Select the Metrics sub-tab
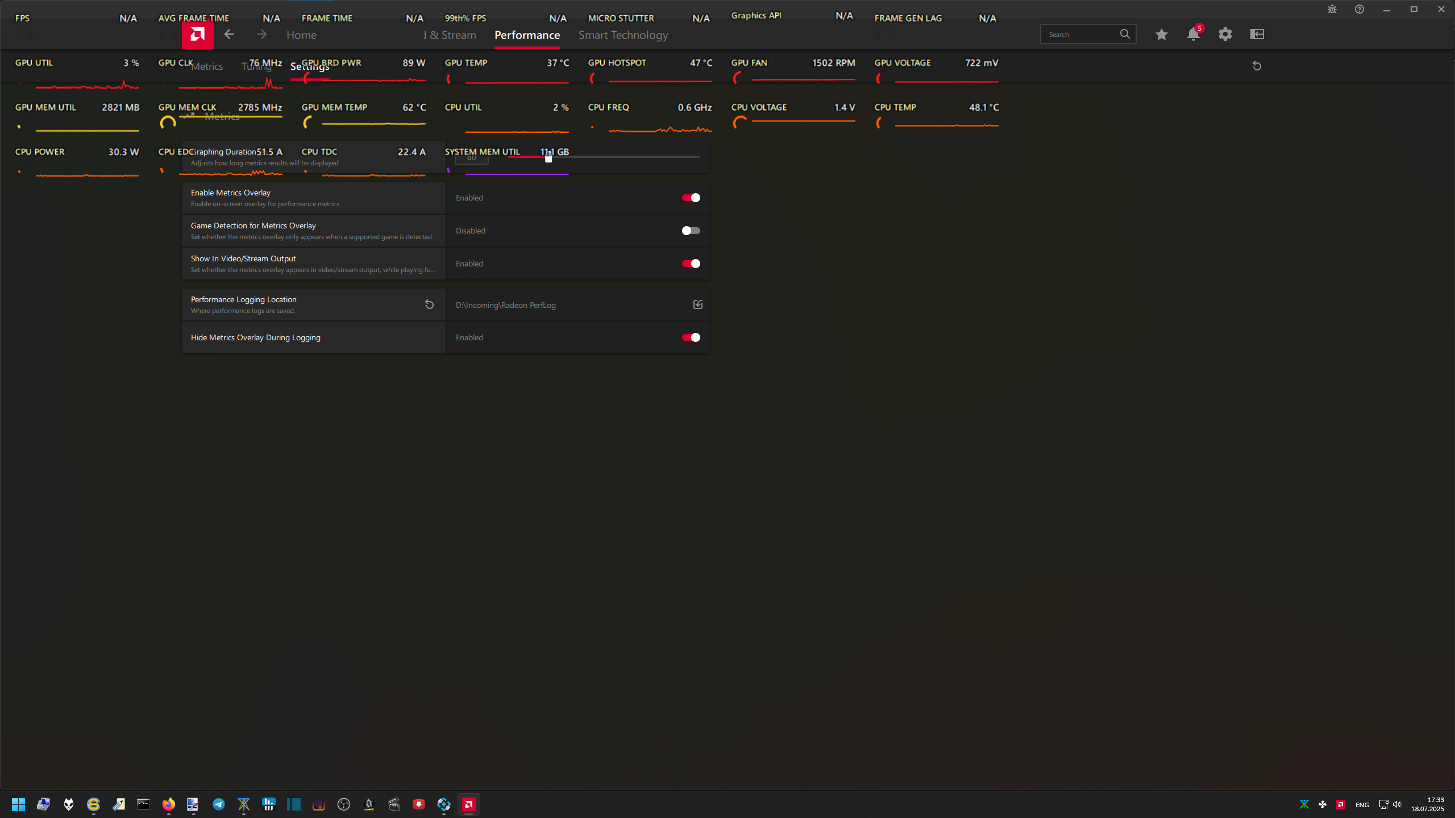Viewport: 1455px width, 818px height. (x=207, y=66)
